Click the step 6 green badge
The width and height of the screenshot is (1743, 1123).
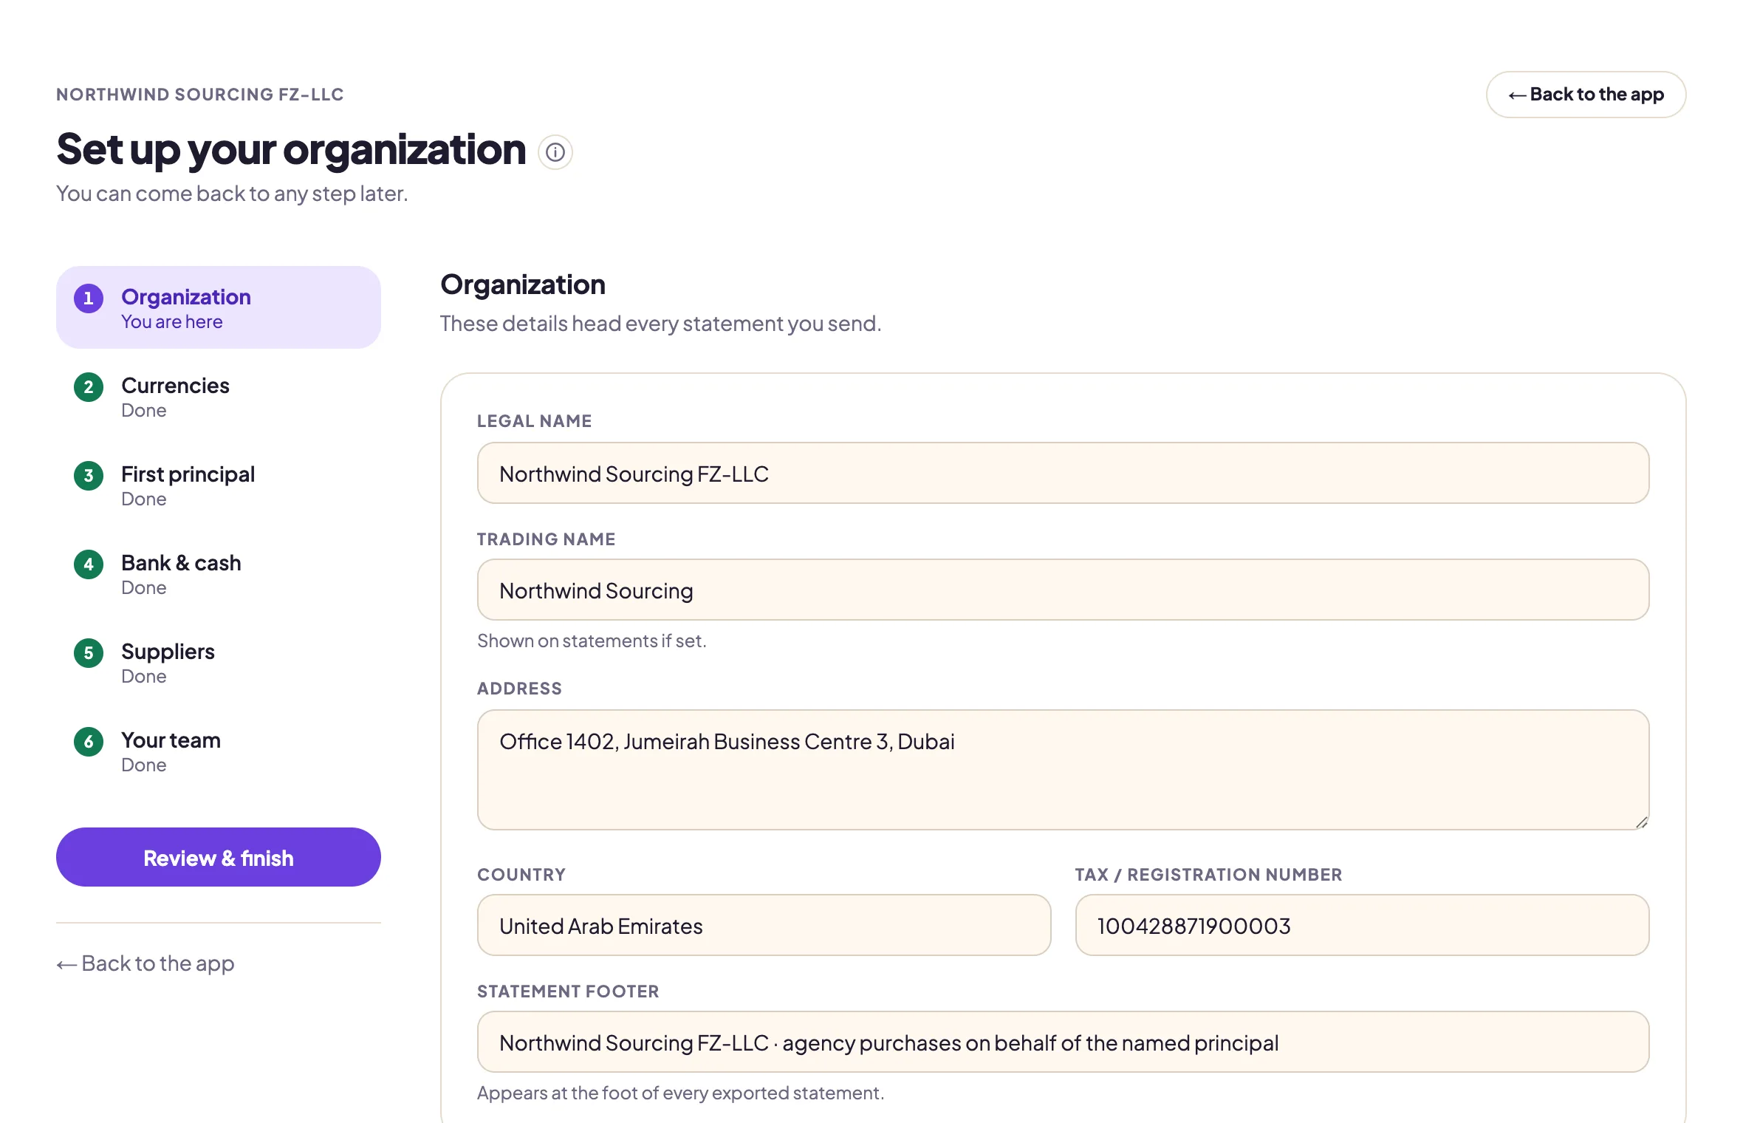(89, 741)
